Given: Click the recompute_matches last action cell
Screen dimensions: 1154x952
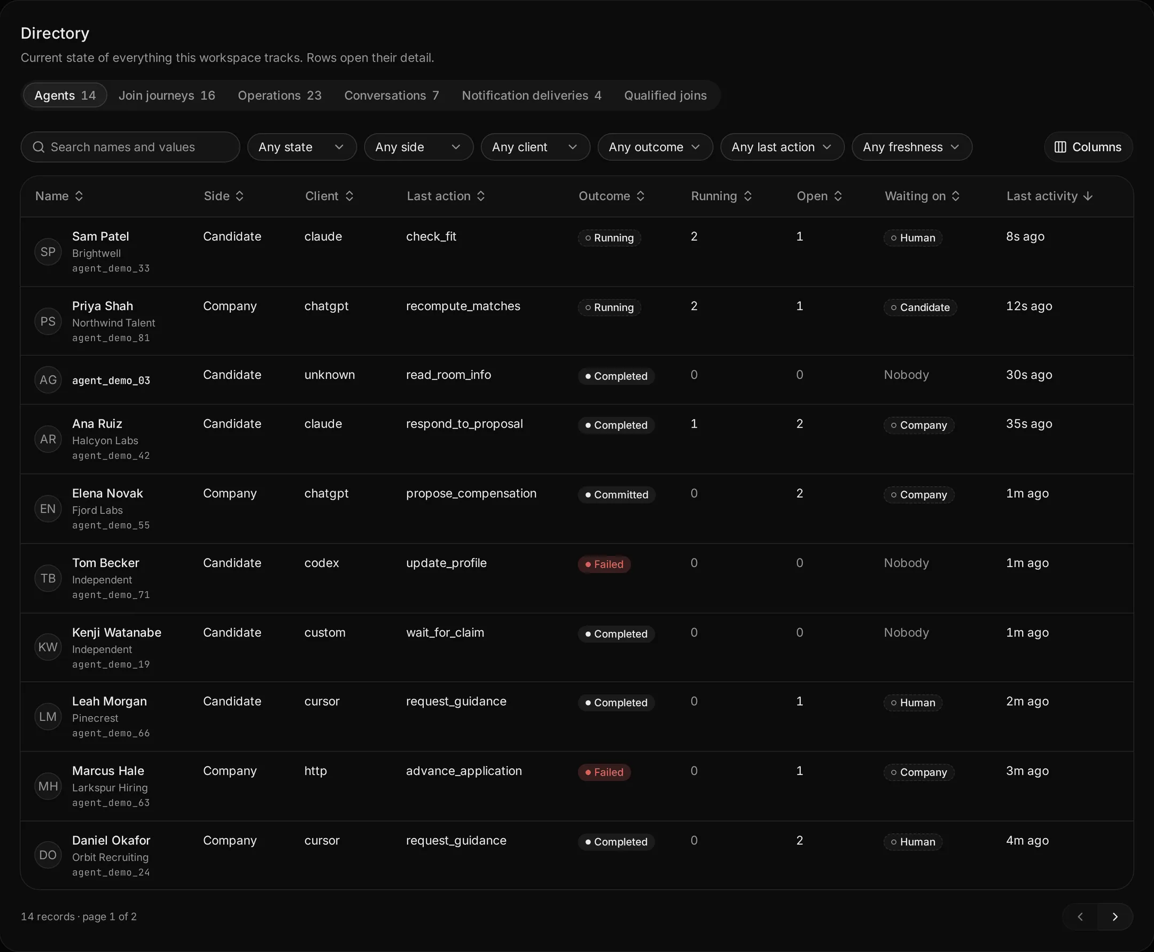Looking at the screenshot, I should click(x=463, y=306).
